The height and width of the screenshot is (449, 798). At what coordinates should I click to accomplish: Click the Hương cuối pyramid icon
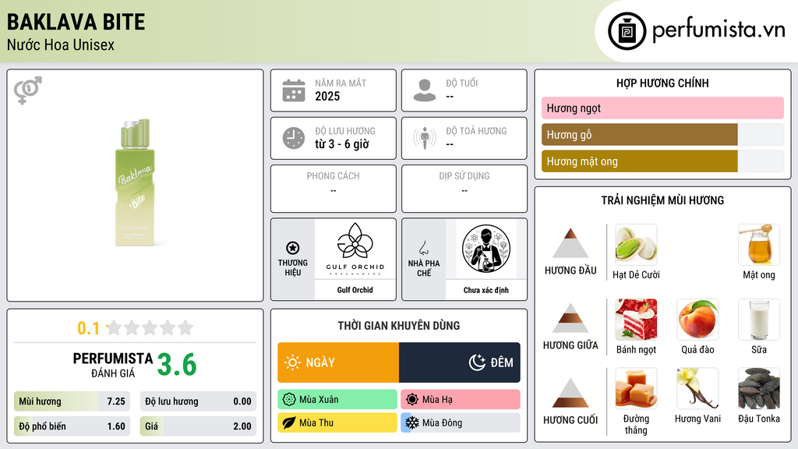[570, 393]
